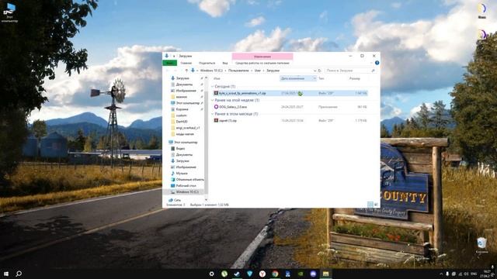Switch to the Главная ribbon tab
This screenshot has width=497, height=279.
tap(186, 63)
